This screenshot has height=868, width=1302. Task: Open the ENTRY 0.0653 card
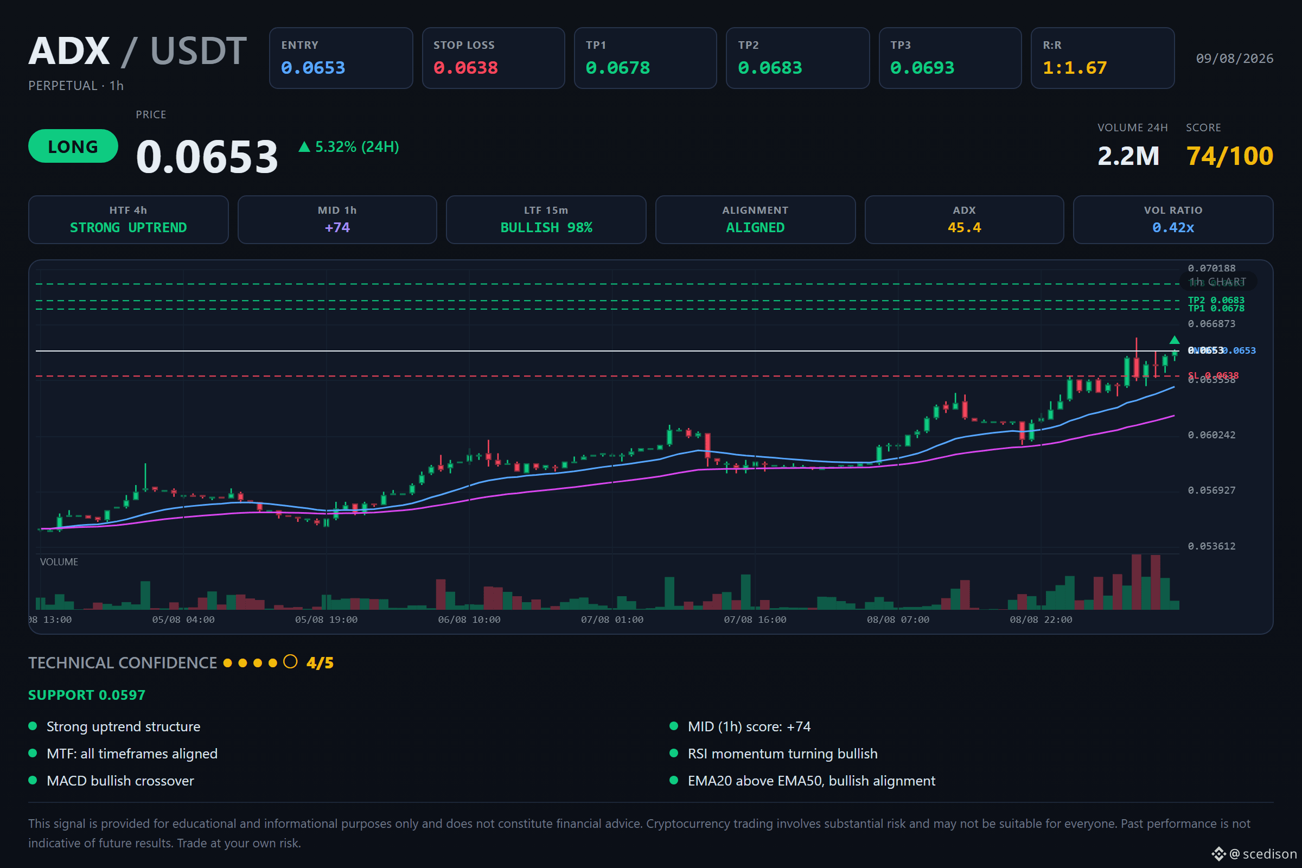[341, 58]
